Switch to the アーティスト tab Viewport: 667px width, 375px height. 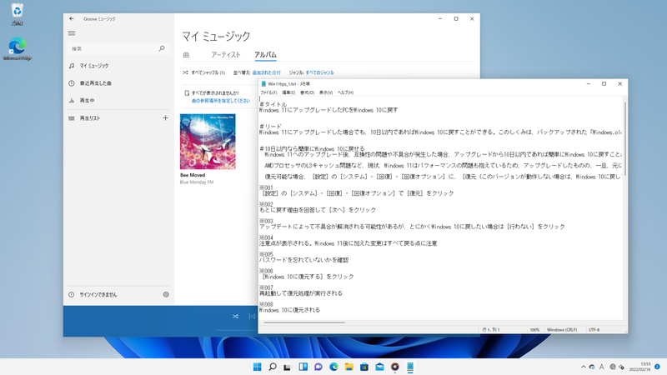pos(226,55)
